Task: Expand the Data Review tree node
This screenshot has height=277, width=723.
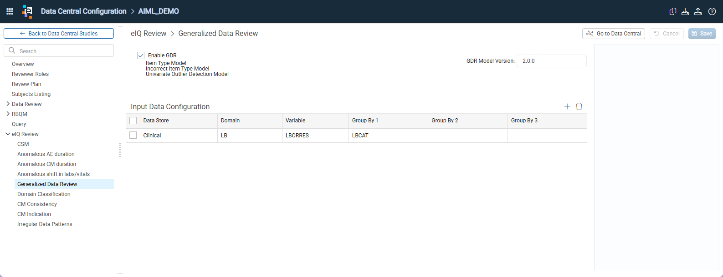Action: point(8,104)
